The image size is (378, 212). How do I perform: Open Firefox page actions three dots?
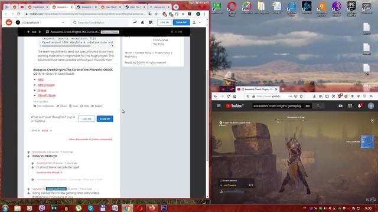point(290,96)
